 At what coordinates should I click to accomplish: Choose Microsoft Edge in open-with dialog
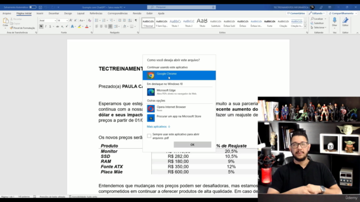(x=179, y=92)
